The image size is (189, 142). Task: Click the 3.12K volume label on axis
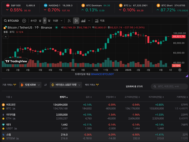(x=176, y=66)
